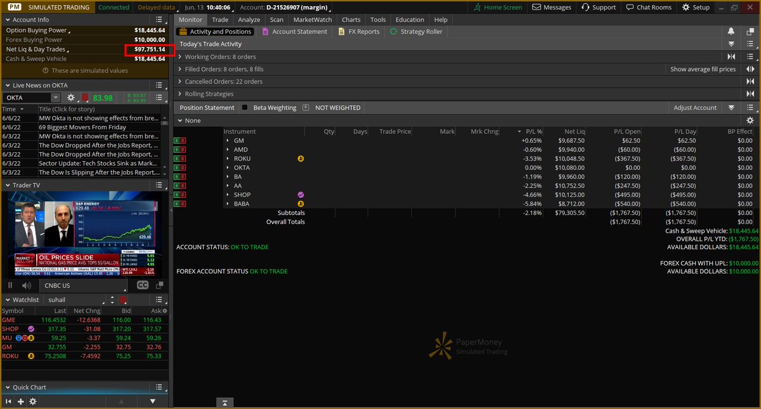Switch to the Analyze tab

(x=249, y=20)
